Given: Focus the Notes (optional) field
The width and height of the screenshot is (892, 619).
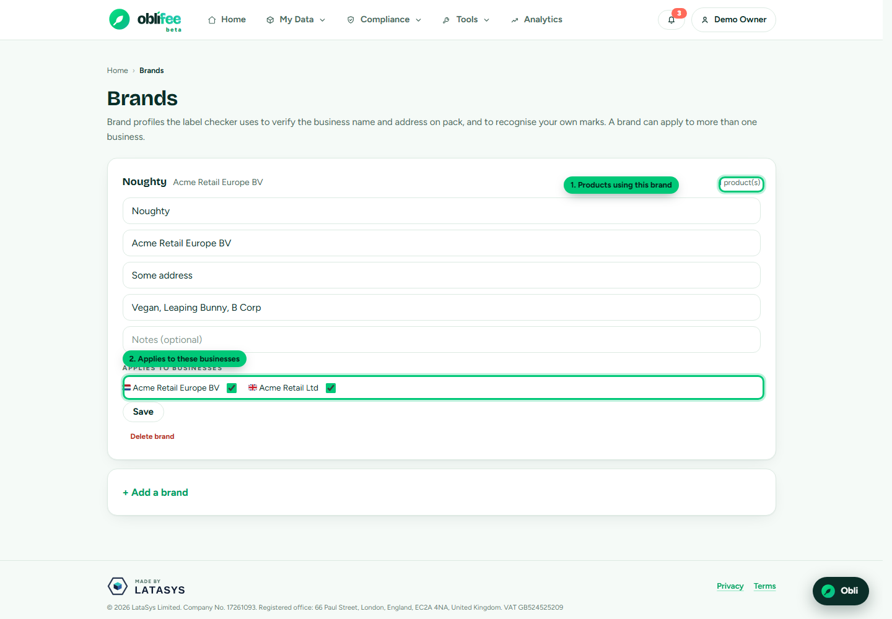Looking at the screenshot, I should click(442, 340).
